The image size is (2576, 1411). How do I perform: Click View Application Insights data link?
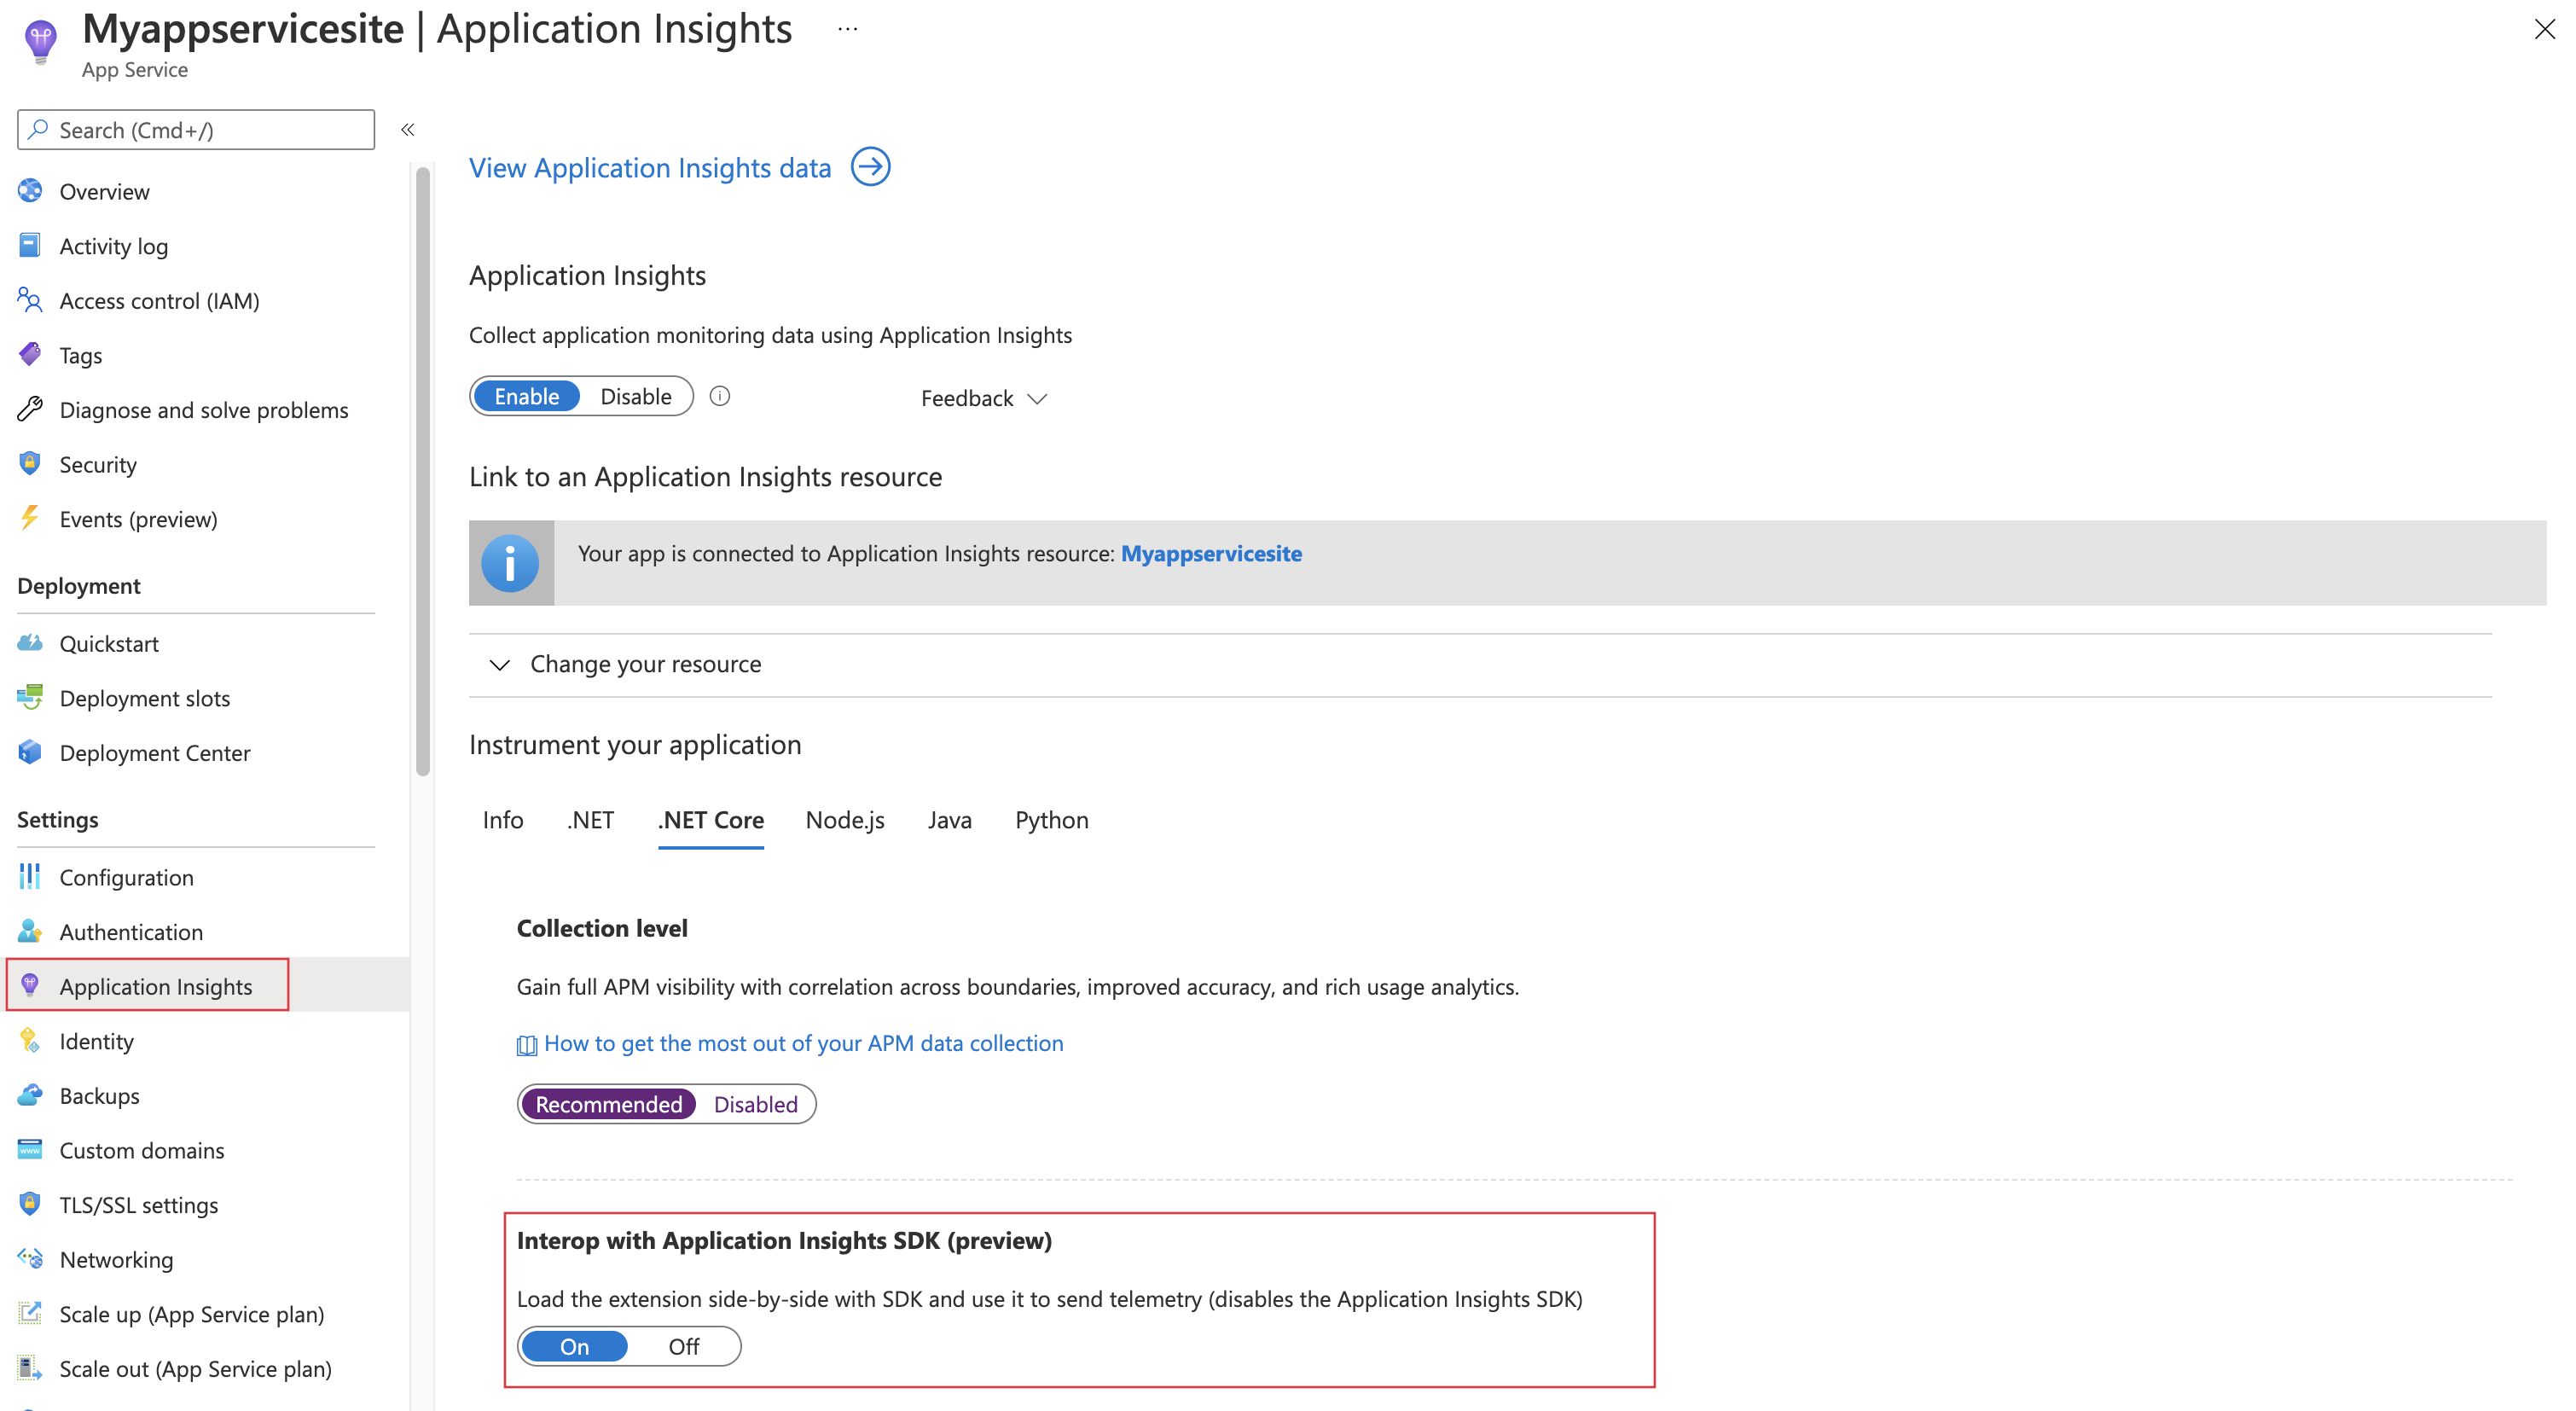pos(679,167)
